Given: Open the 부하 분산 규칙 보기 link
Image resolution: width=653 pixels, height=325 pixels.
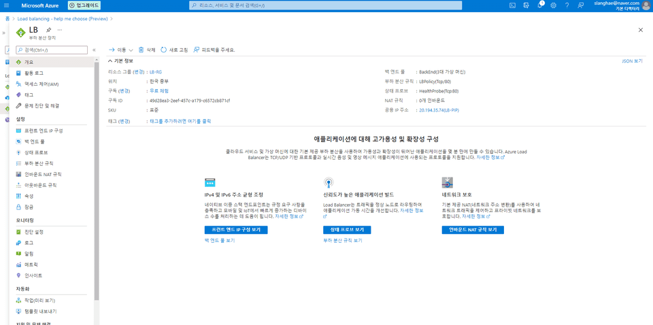Looking at the screenshot, I should (343, 241).
